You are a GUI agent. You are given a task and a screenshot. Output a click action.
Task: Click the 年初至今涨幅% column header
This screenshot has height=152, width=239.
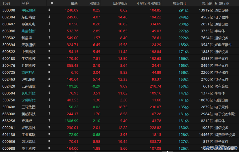click(x=149, y=3)
